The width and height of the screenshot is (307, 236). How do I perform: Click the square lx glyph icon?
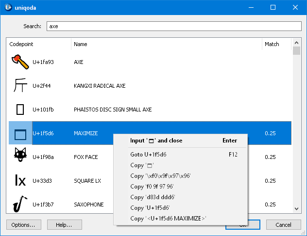[x=20, y=181]
